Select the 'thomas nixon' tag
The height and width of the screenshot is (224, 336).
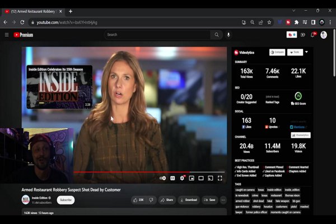point(292,195)
